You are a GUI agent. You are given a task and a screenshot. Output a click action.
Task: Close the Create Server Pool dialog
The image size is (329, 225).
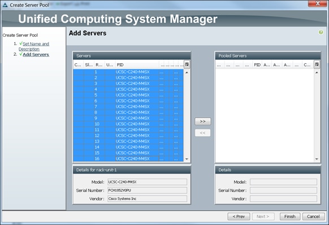point(318,3)
